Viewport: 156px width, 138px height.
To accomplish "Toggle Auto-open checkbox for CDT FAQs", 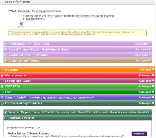I will click(x=153, y=86).
